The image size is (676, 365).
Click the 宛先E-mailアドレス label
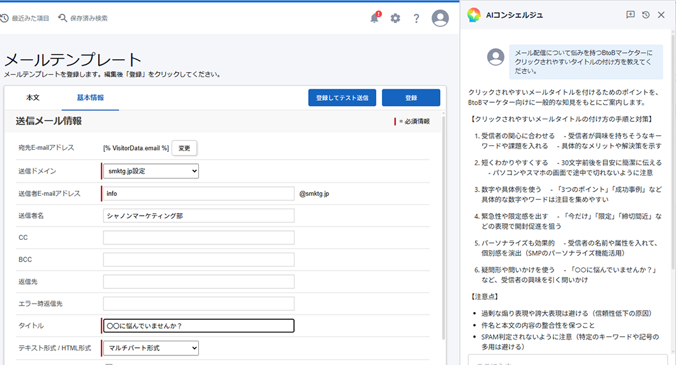(x=46, y=147)
